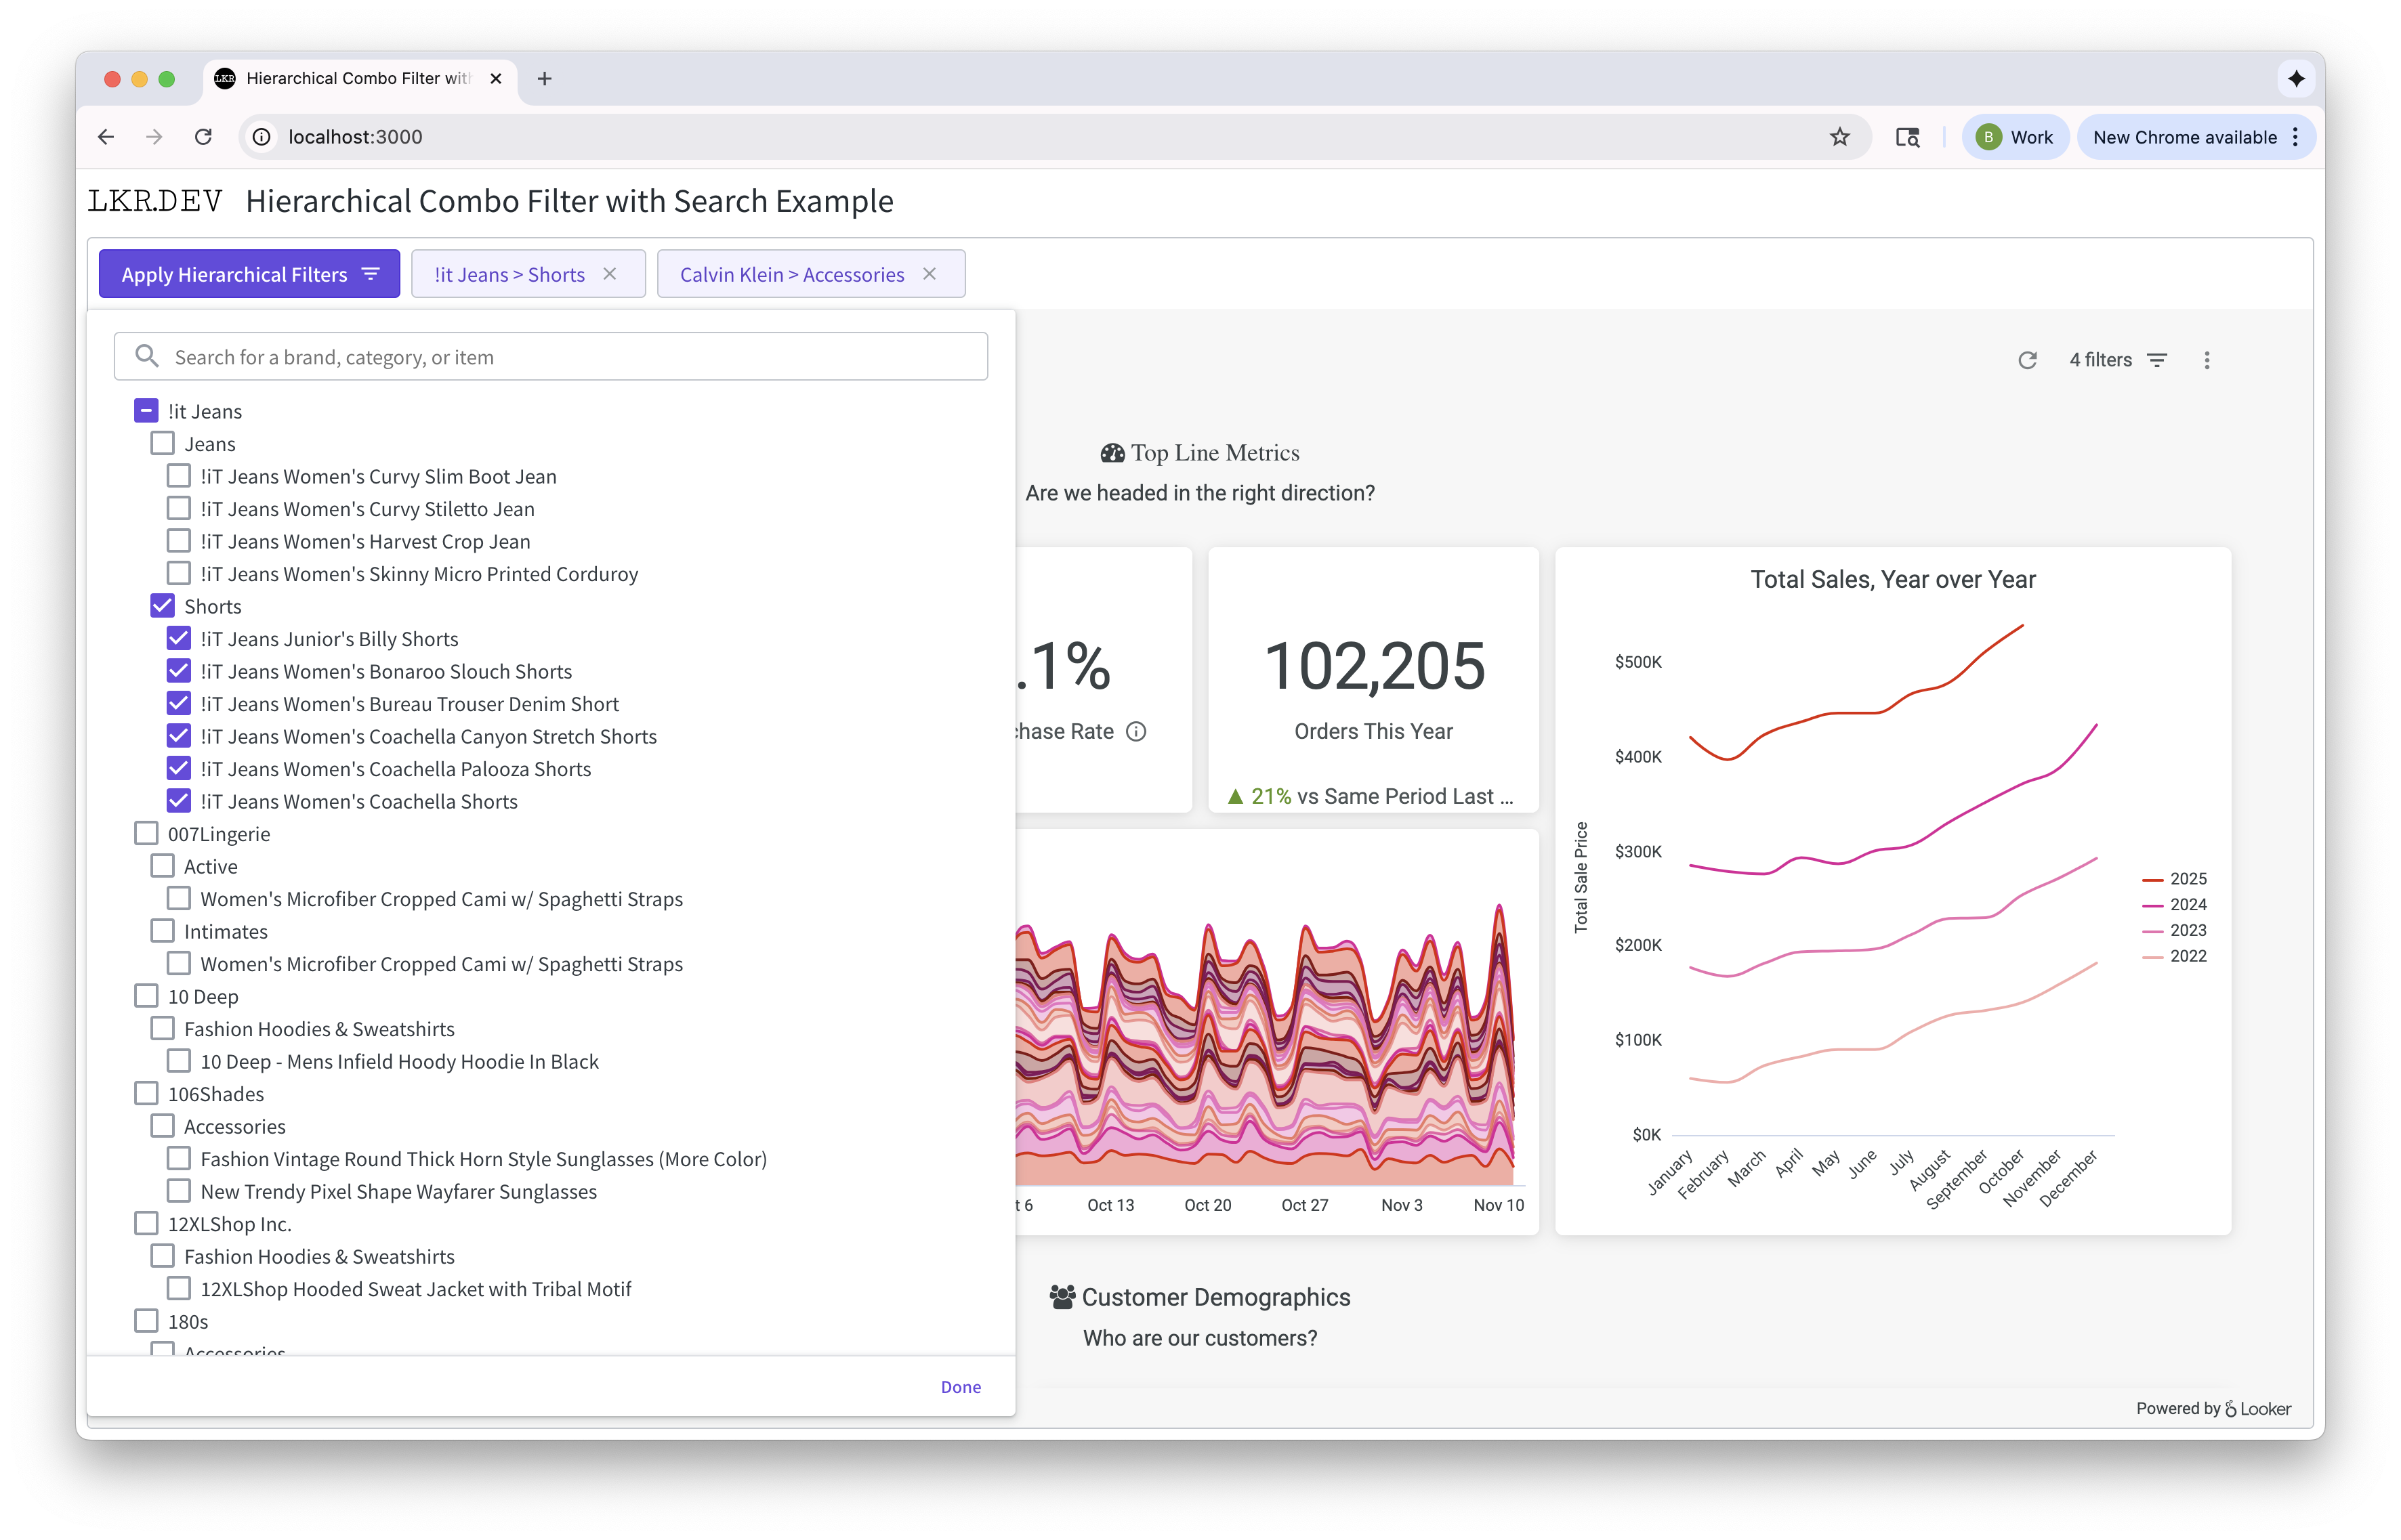Open a new browser tab
This screenshot has width=2401, height=1540.
(544, 78)
